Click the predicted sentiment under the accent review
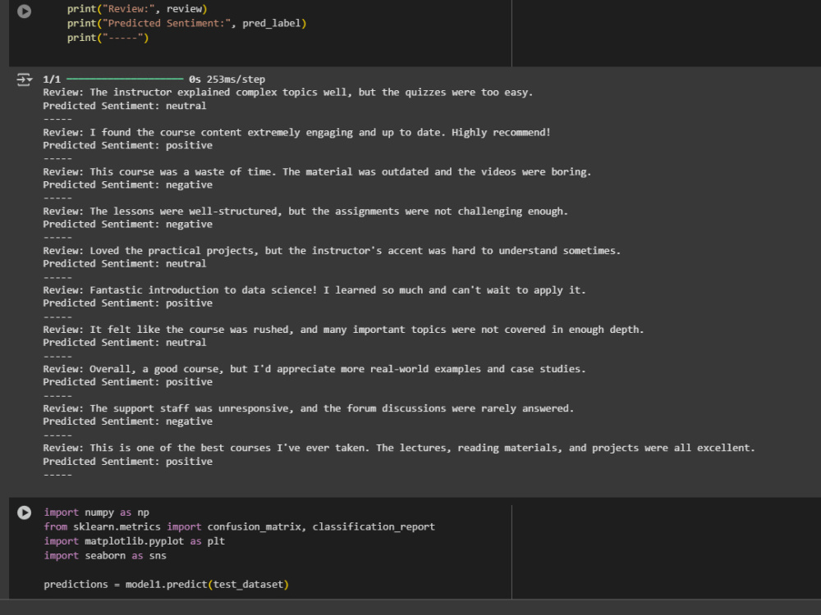The image size is (821, 615). [x=125, y=263]
